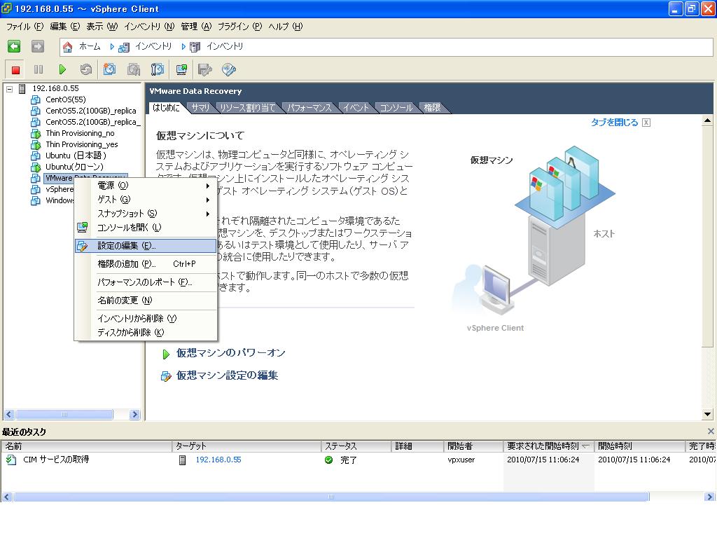Switch to the サマリ tab
Image resolution: width=717 pixels, height=538 pixels.
click(x=200, y=108)
